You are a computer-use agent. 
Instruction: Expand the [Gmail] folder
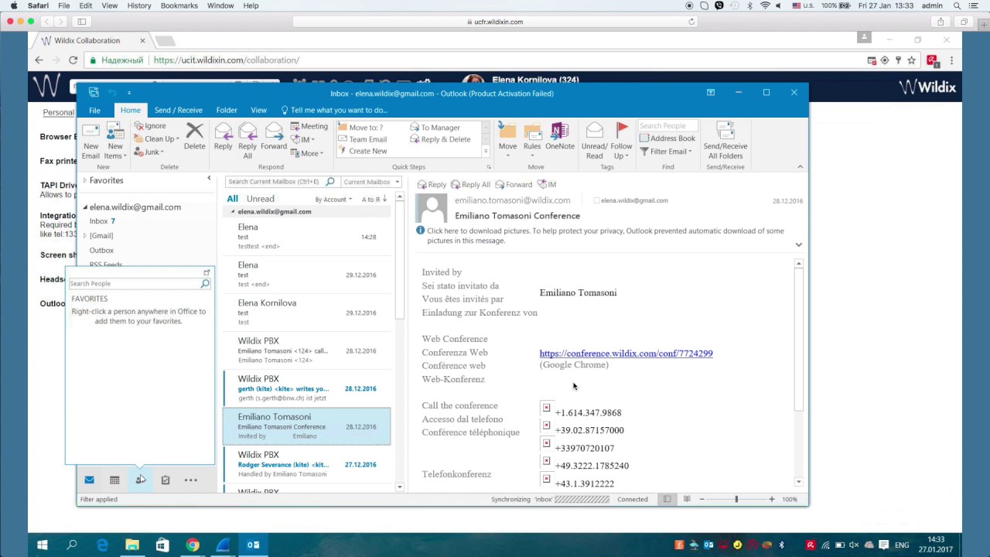[x=85, y=235]
